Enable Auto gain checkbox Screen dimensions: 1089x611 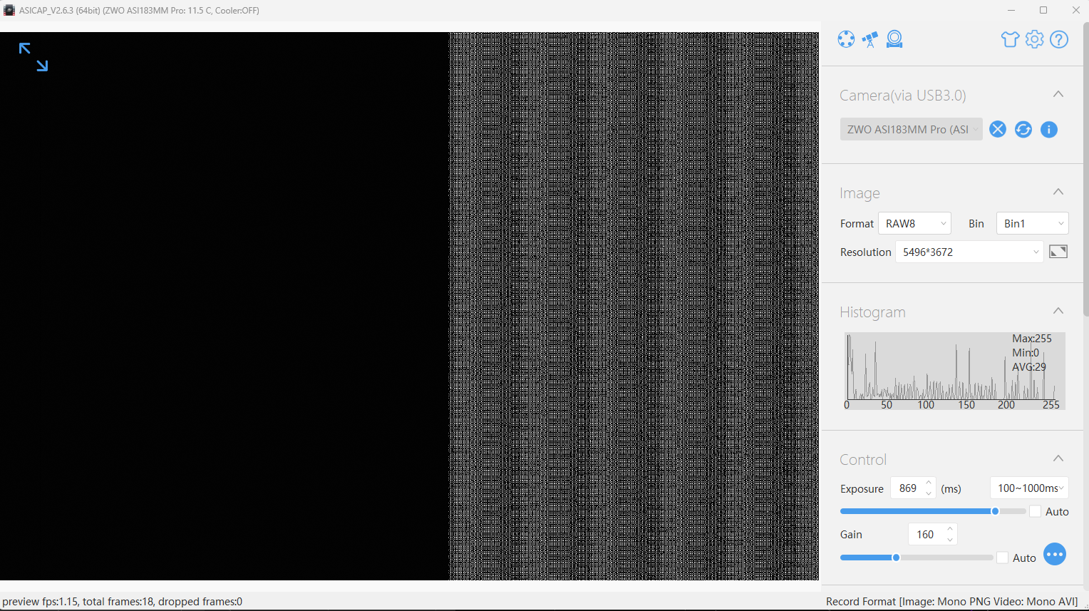1003,558
